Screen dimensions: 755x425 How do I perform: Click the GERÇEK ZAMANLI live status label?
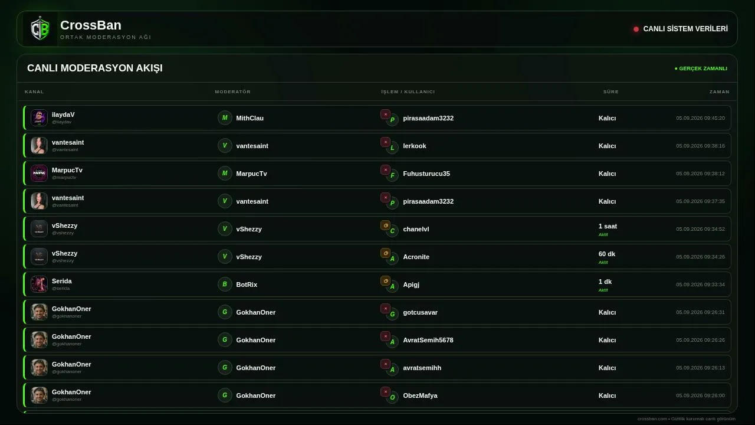[701, 68]
